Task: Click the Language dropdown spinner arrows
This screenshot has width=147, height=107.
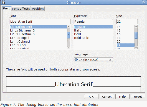Action: pyautogui.click(x=110, y=60)
